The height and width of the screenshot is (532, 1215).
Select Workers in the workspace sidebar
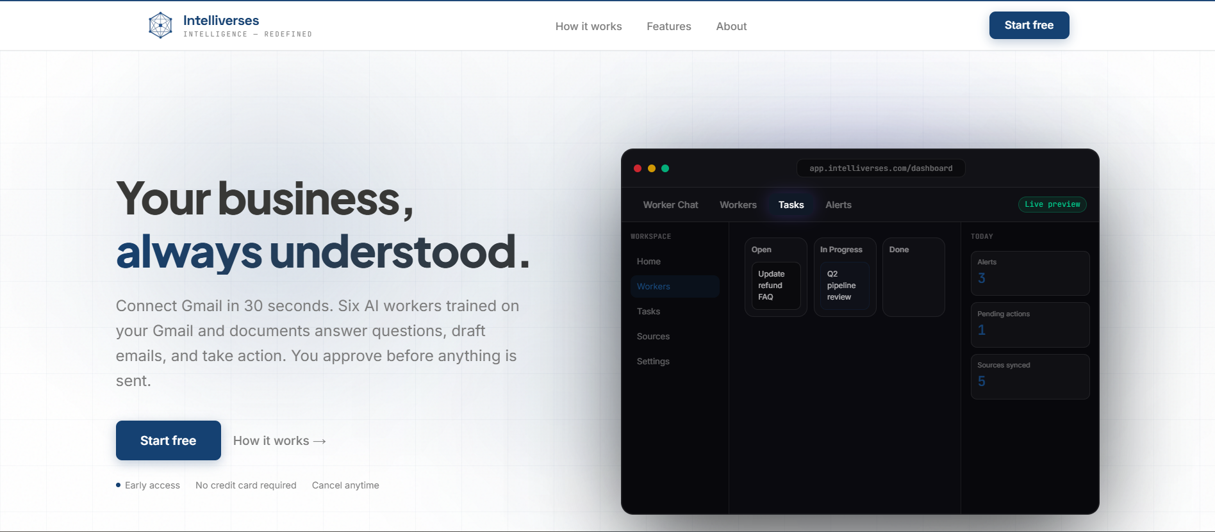click(x=675, y=286)
